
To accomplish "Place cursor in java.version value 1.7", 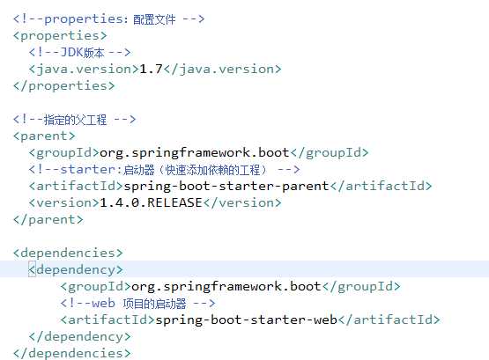I will [x=151, y=69].
